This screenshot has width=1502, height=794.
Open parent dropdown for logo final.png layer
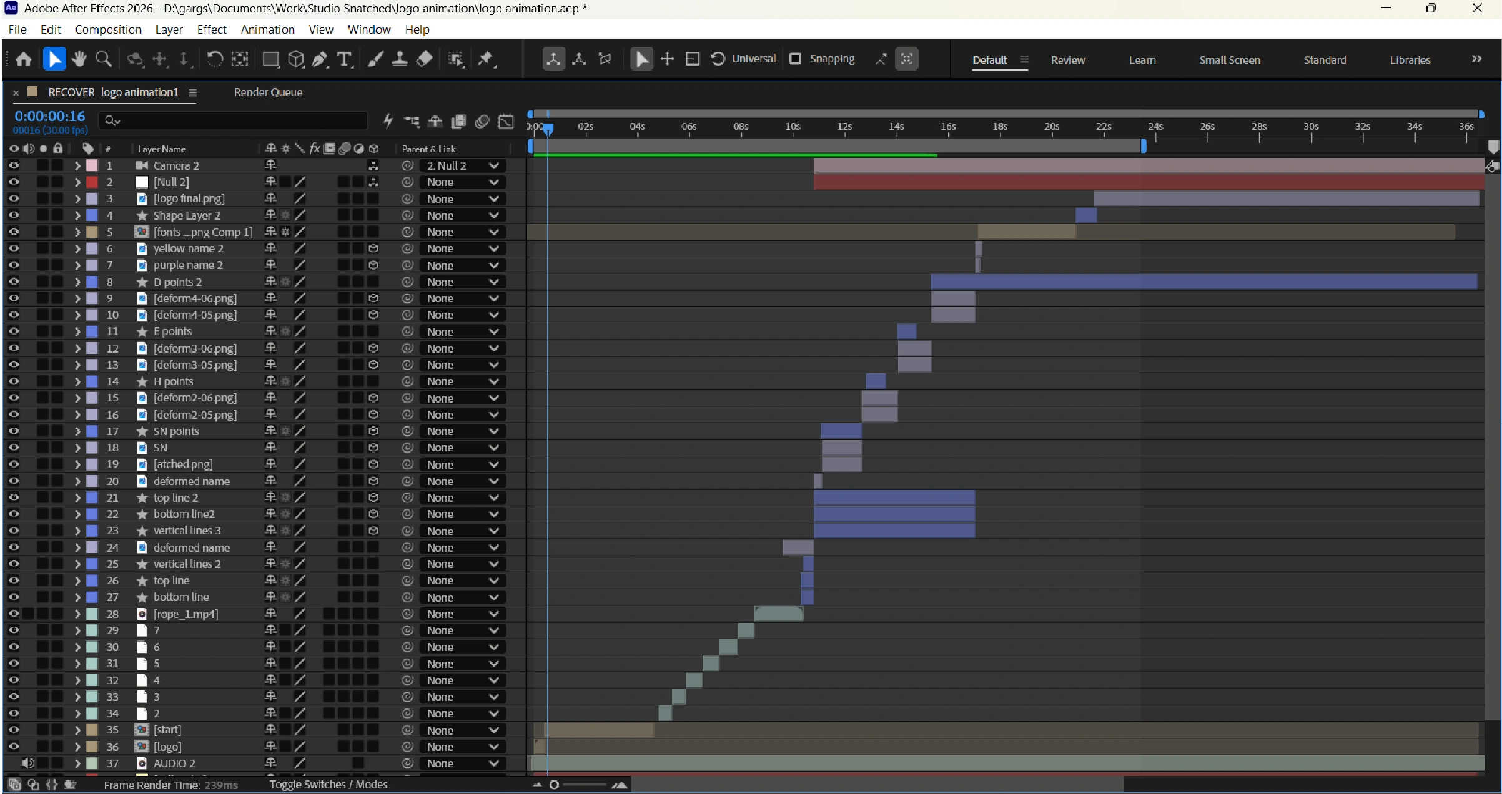[x=463, y=198]
